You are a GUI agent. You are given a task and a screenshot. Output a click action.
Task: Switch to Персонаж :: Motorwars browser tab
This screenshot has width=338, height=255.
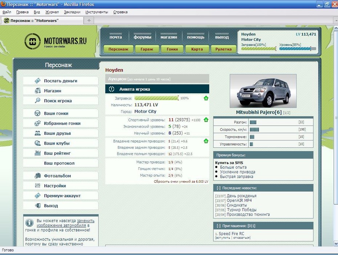tap(42, 20)
